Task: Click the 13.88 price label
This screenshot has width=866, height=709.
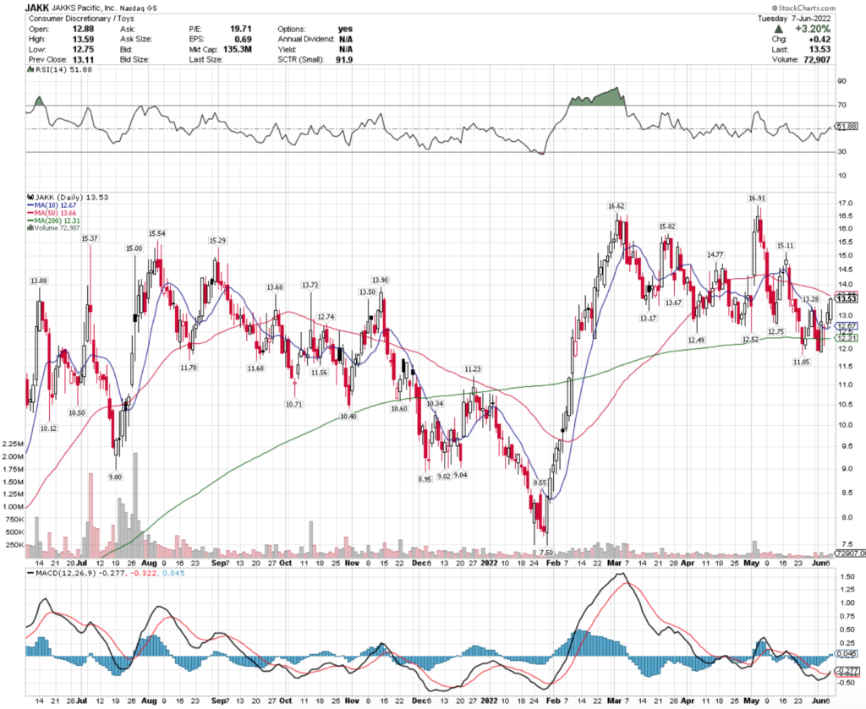Action: (39, 281)
